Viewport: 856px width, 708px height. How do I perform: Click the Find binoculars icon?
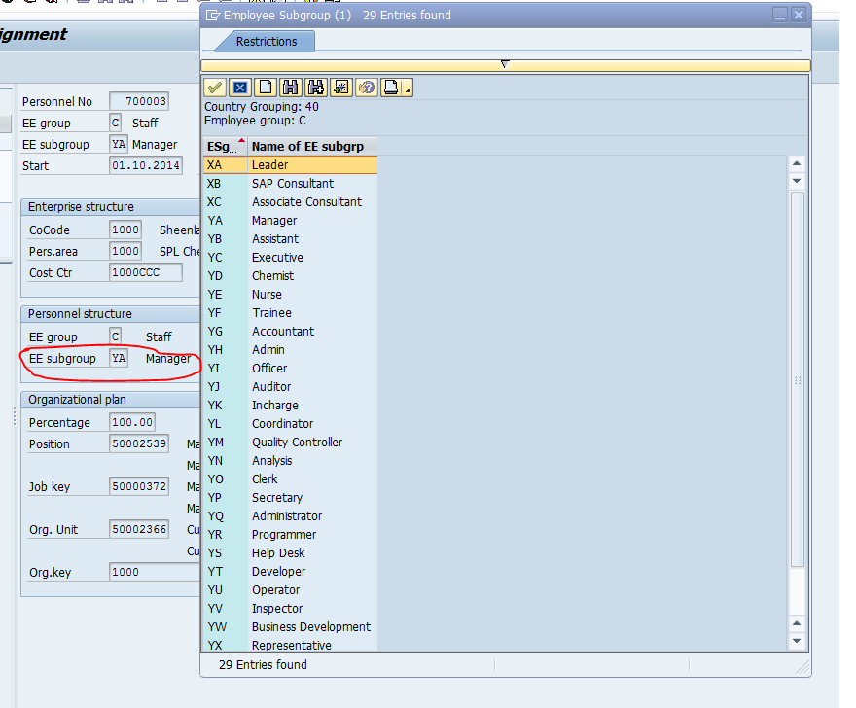(290, 88)
